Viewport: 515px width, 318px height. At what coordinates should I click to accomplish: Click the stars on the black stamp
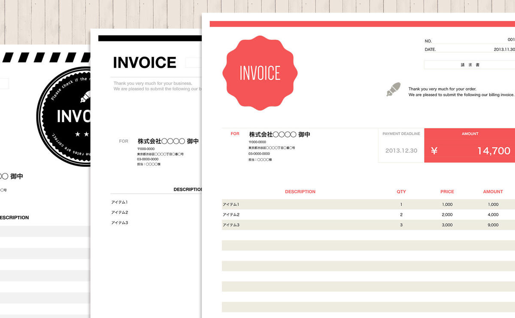82,135
